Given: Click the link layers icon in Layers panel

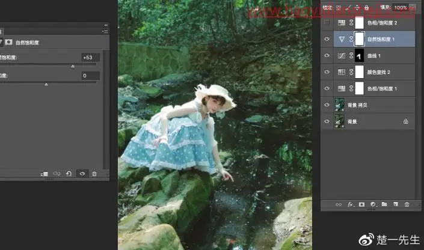Looking at the screenshot, I should [x=339, y=204].
